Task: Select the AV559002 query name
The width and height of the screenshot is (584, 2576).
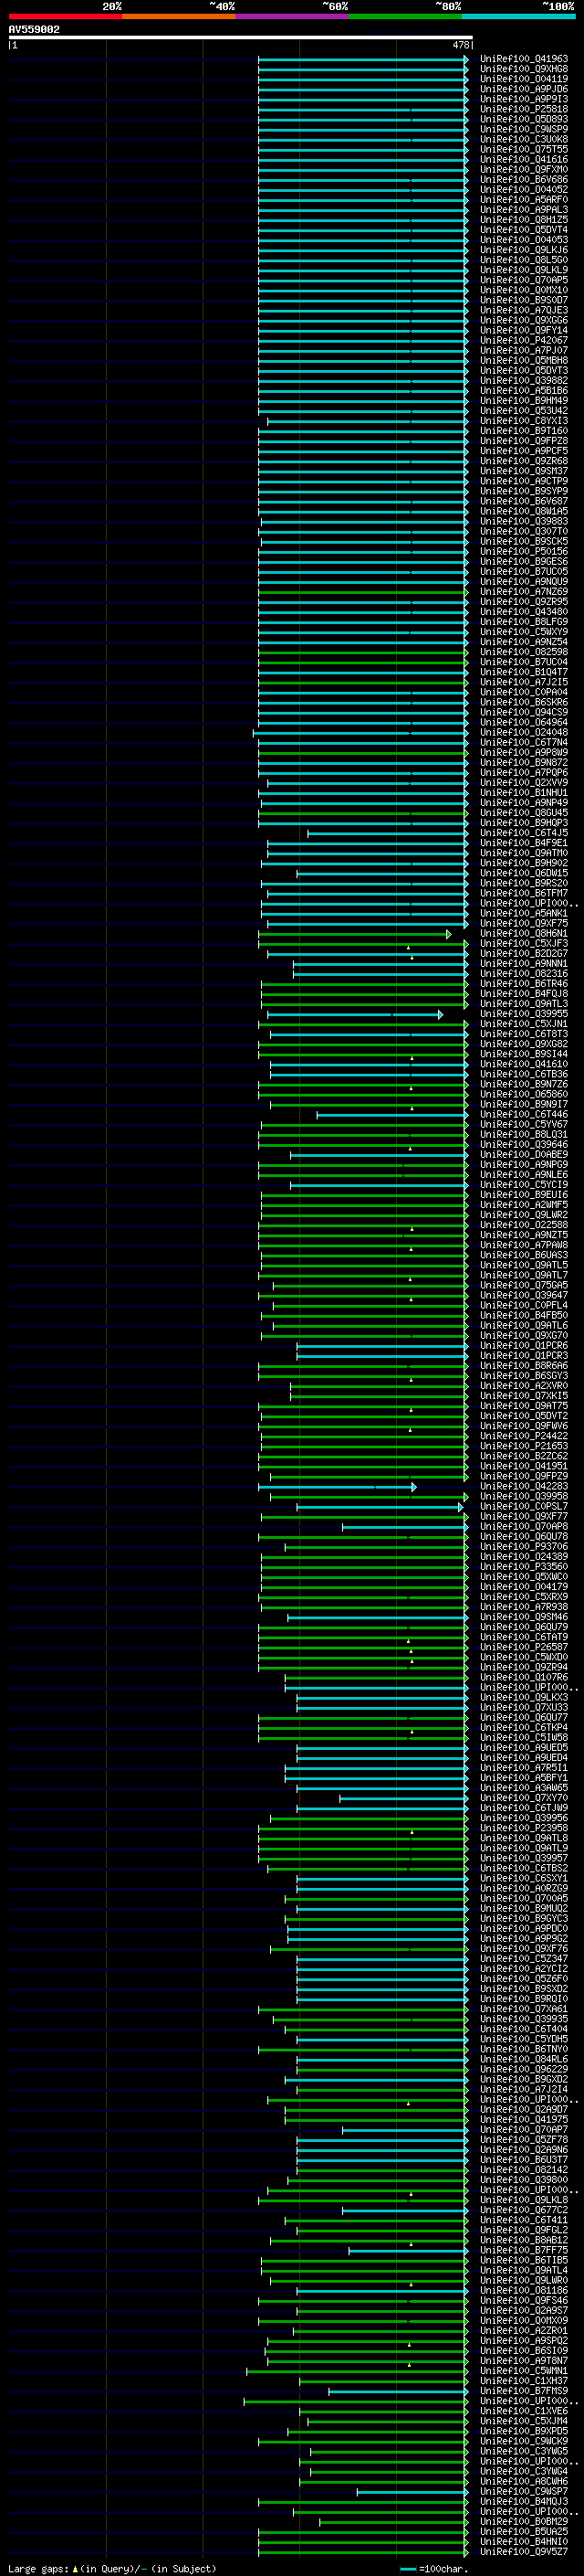Action: [x=34, y=29]
